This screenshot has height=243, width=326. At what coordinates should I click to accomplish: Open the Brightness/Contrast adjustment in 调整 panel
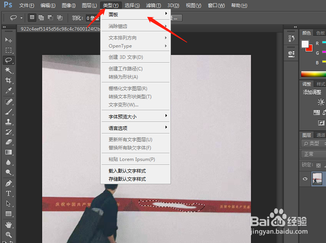pos(321,102)
